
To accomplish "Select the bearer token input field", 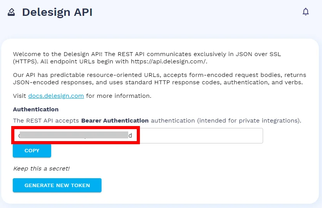I will (138, 136).
